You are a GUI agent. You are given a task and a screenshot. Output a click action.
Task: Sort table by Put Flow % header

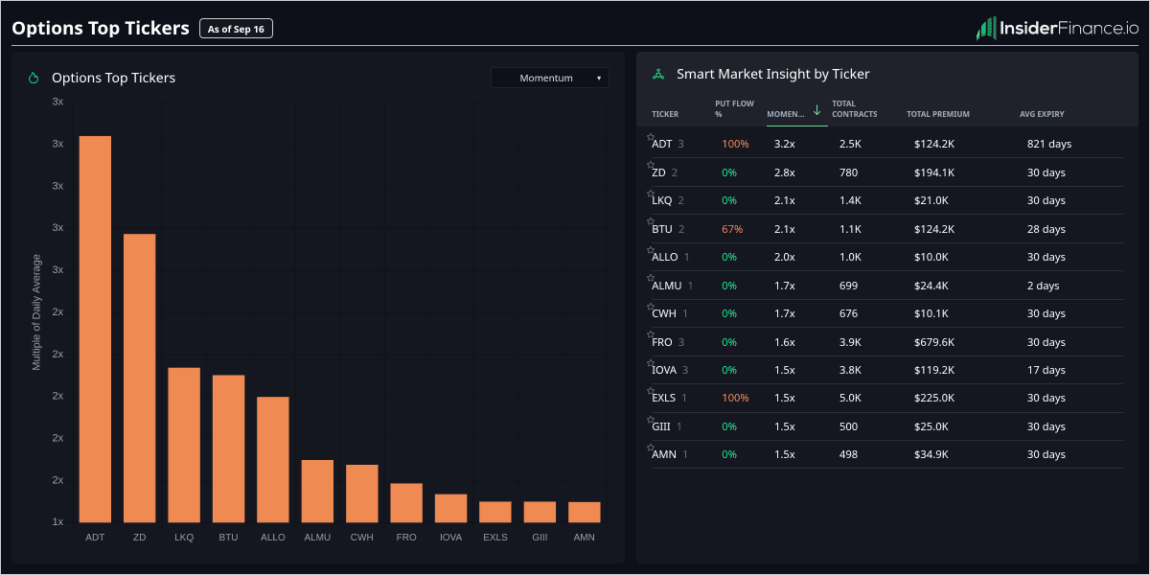733,109
